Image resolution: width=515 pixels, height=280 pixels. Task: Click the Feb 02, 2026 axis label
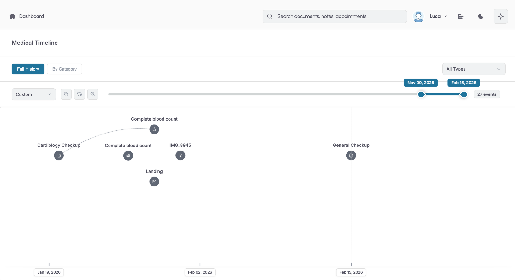coord(200,272)
